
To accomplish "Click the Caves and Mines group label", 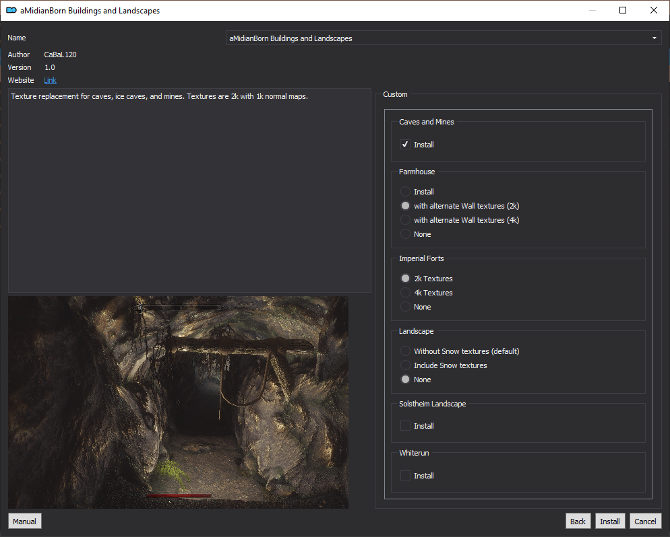I will tap(427, 122).
